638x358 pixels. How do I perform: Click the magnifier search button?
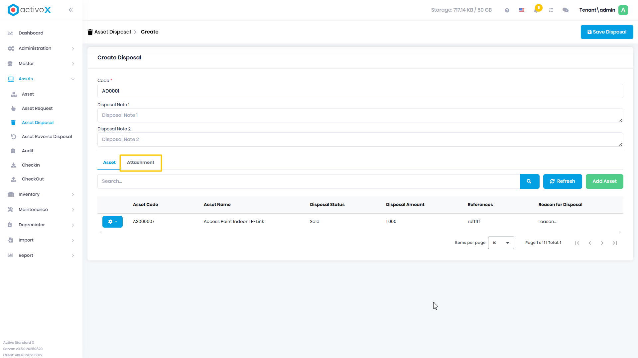[x=529, y=181]
